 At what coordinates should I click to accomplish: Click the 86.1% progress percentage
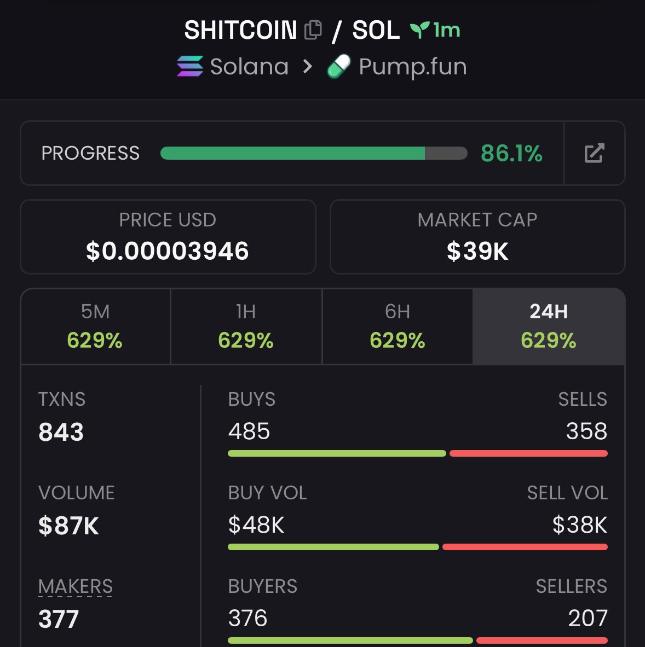tap(511, 153)
